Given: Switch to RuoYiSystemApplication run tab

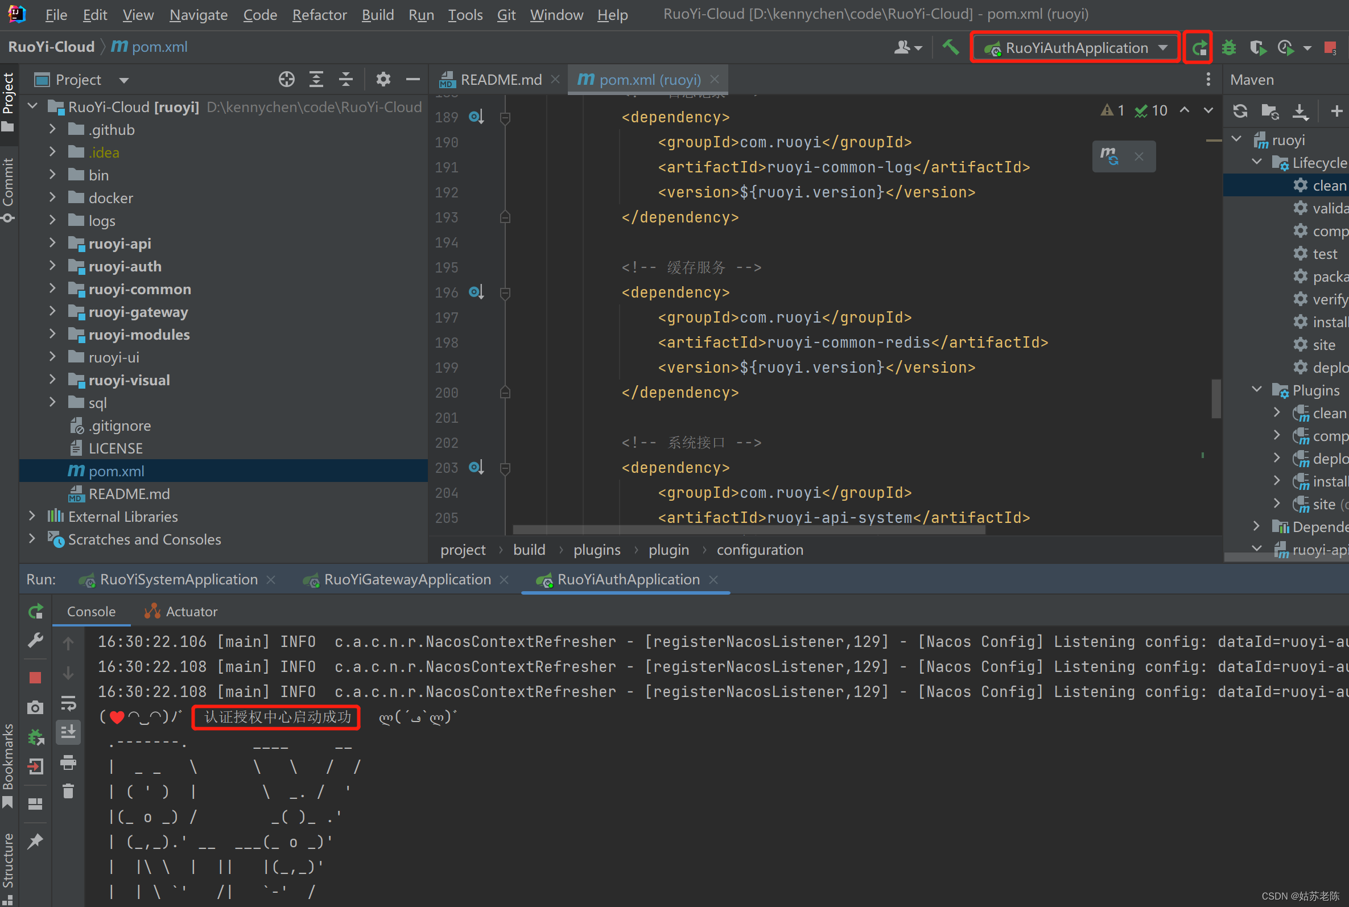Looking at the screenshot, I should click(178, 579).
